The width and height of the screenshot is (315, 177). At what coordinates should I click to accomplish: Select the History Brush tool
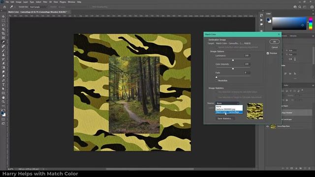click(x=3, y=59)
